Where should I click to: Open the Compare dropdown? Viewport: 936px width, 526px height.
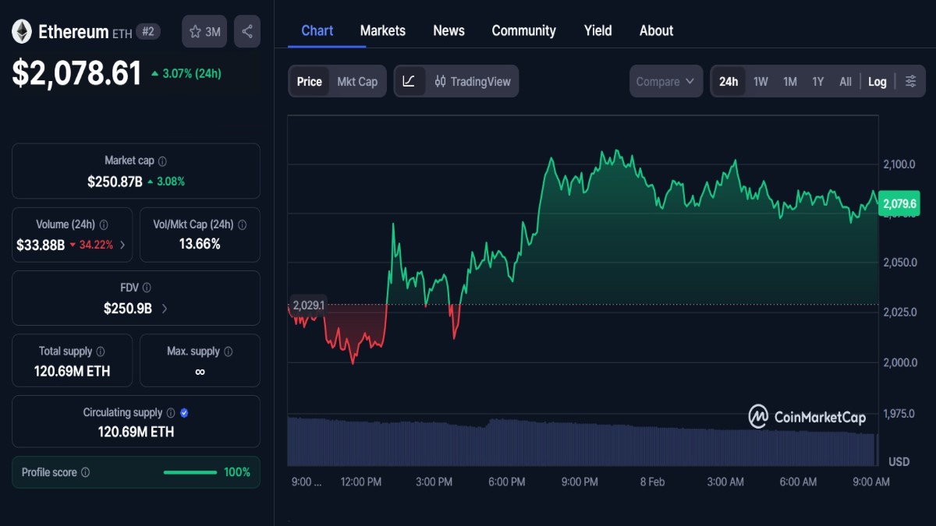(665, 81)
